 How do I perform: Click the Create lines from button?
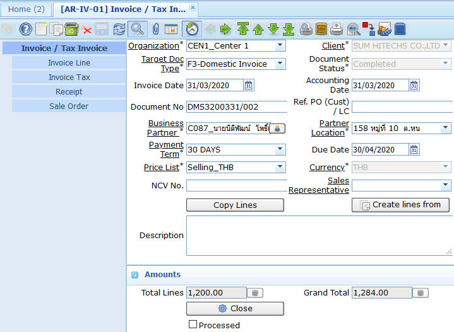[x=401, y=205]
